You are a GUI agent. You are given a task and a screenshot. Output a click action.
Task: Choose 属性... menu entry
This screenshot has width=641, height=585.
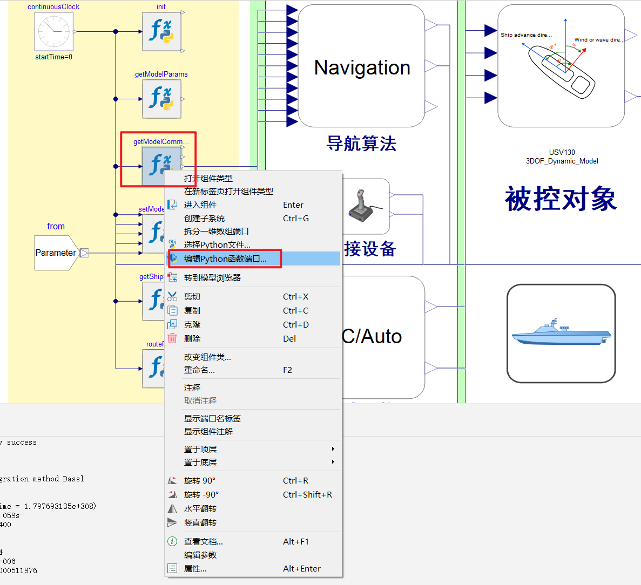253,569
